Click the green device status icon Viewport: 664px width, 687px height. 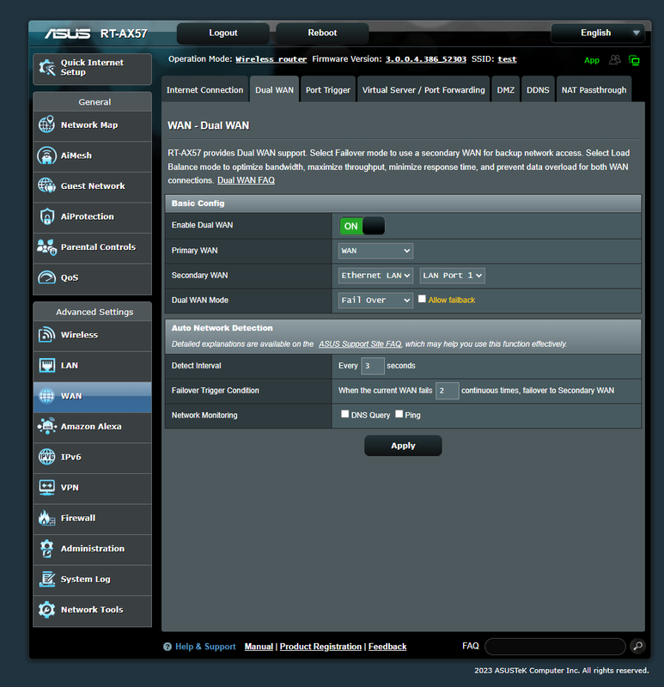pyautogui.click(x=634, y=60)
